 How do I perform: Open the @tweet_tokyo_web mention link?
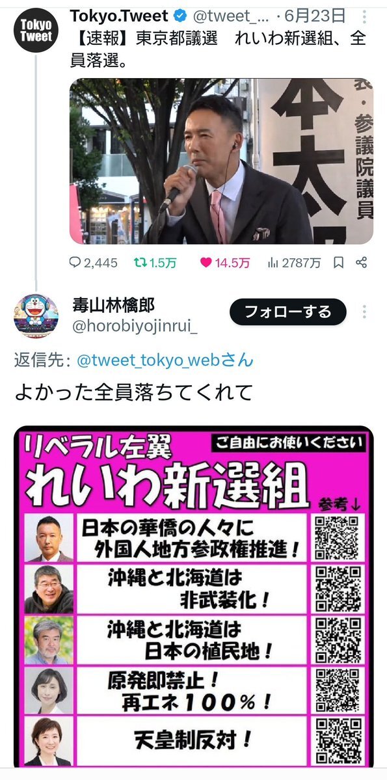point(165,360)
